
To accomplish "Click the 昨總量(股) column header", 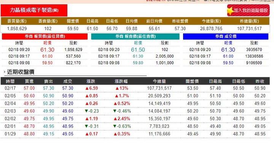I will pos(249,21).
